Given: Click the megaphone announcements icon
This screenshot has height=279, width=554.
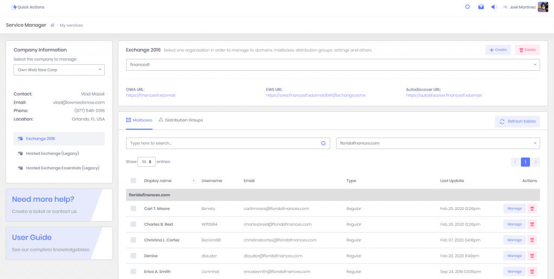Looking at the screenshot, I should [x=493, y=7].
